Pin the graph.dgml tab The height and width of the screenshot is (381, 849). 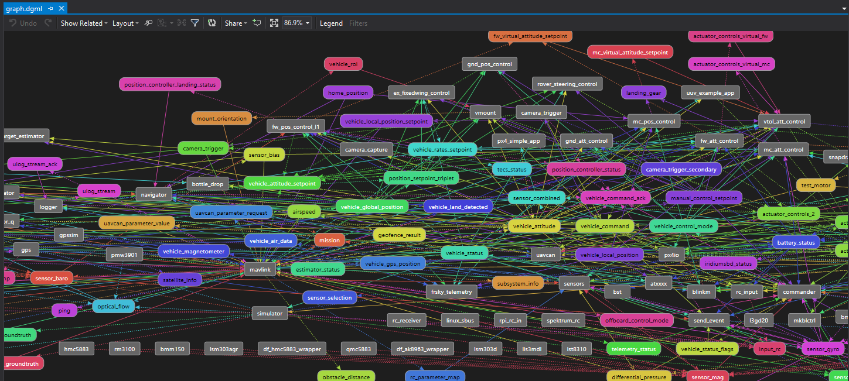51,9
